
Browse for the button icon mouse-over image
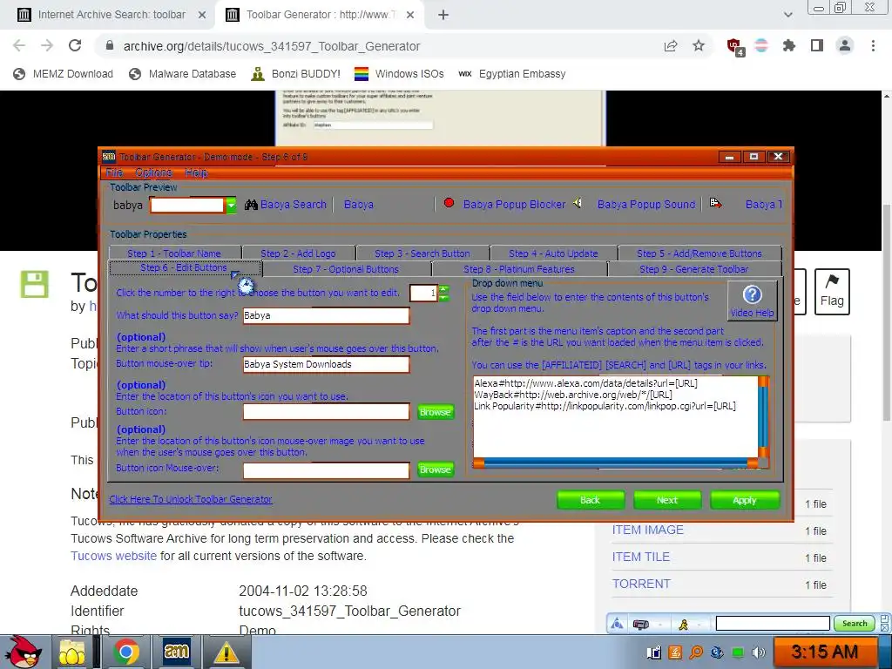pos(436,470)
